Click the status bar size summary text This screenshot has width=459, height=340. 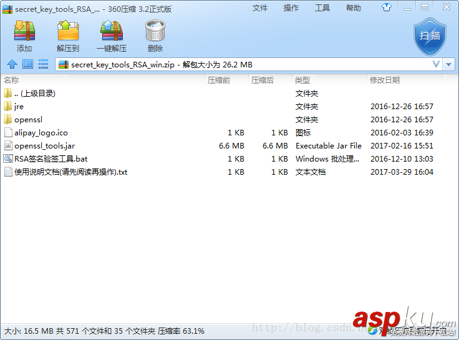[x=104, y=331]
